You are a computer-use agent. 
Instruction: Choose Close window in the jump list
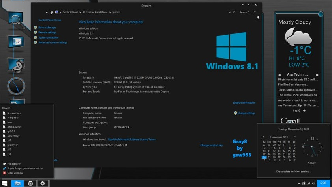(15, 173)
